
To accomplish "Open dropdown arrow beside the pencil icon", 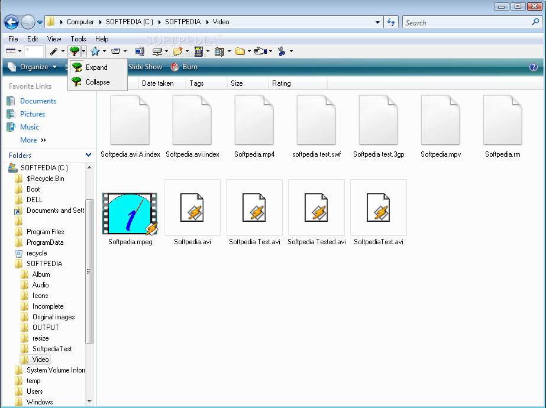I will coord(63,51).
